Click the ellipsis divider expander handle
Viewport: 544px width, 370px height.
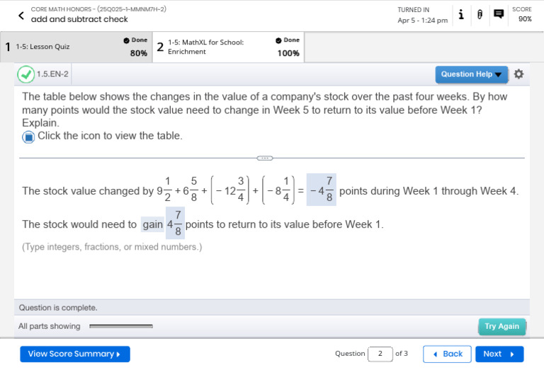pos(265,158)
